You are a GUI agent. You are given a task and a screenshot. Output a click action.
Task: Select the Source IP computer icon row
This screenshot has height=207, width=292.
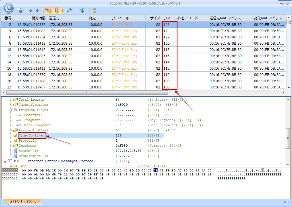tap(15, 151)
